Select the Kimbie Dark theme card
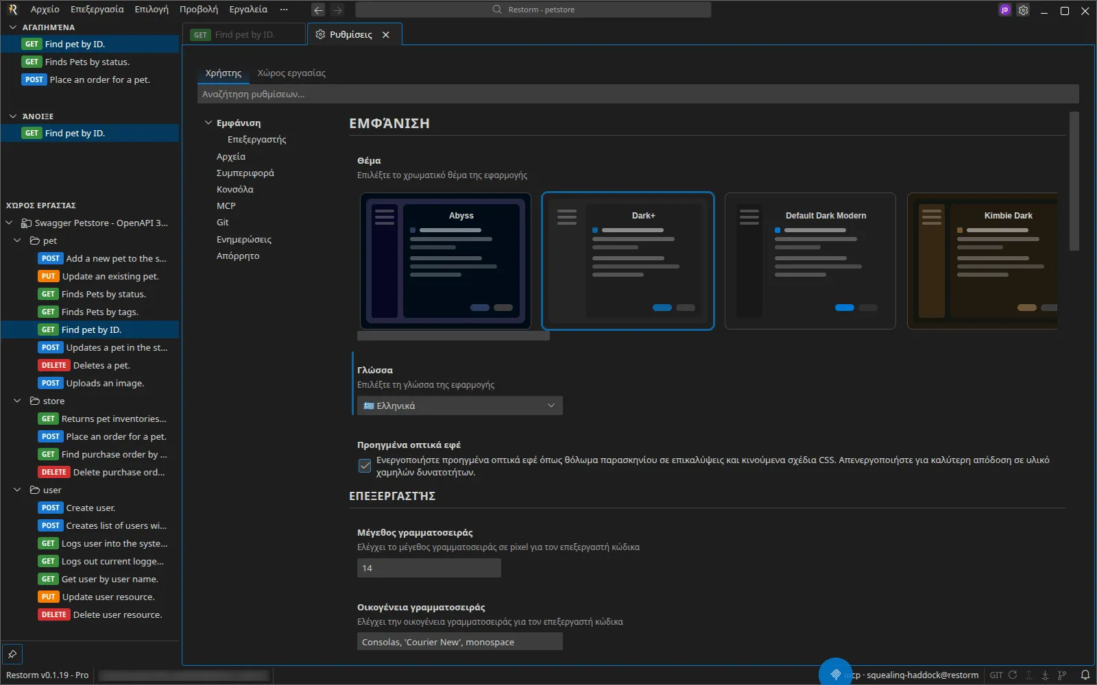The width and height of the screenshot is (1097, 685). [982, 261]
